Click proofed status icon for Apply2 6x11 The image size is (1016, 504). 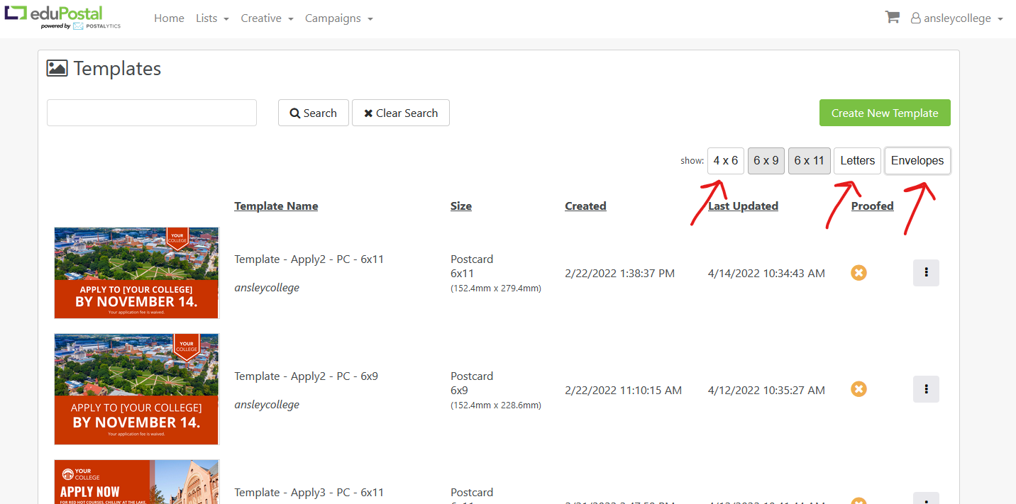[x=858, y=273]
